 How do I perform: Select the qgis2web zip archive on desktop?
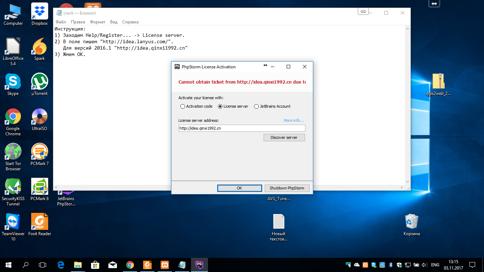click(x=438, y=85)
